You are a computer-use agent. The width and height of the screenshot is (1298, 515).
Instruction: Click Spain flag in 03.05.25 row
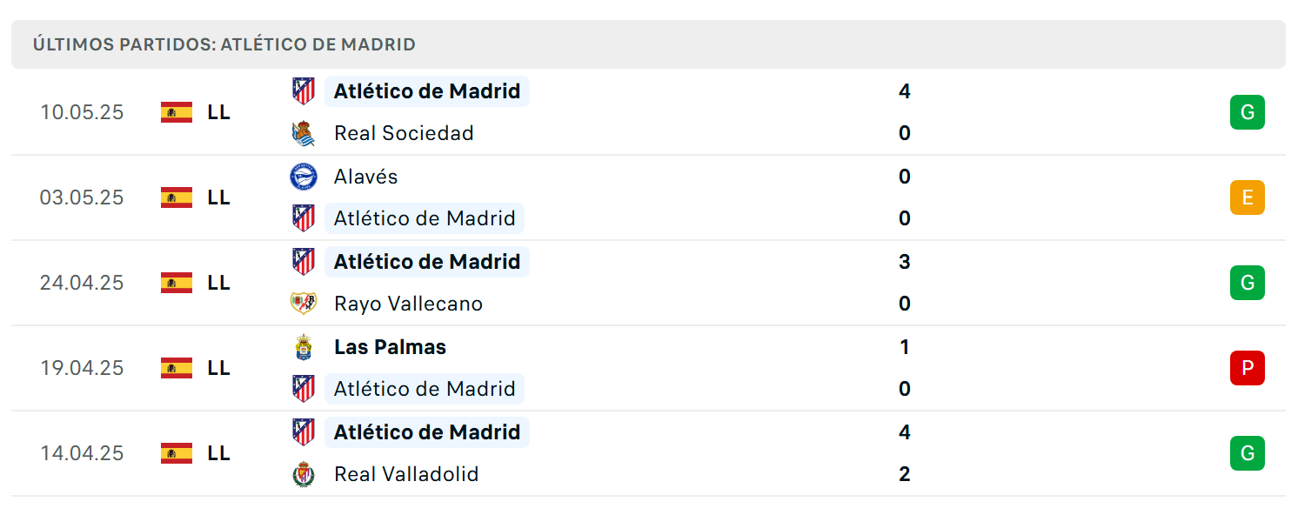(x=177, y=197)
